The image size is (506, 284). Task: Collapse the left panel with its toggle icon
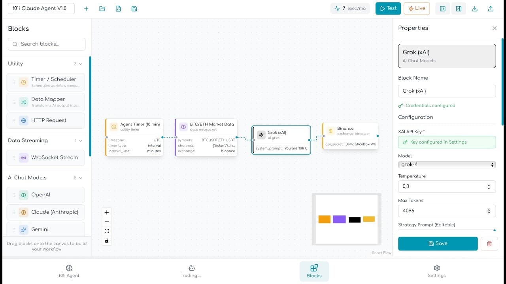coord(442,8)
